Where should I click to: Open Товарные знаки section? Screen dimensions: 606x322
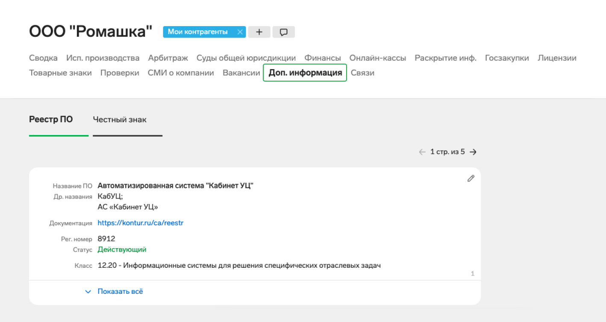tap(60, 73)
